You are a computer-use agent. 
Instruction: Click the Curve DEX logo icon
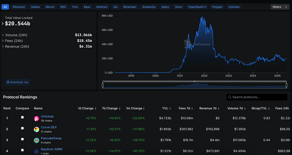[x=36, y=129]
